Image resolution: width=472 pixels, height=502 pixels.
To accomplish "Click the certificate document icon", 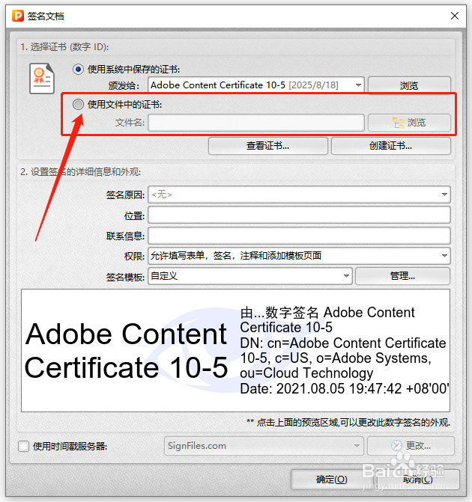I will [42, 79].
